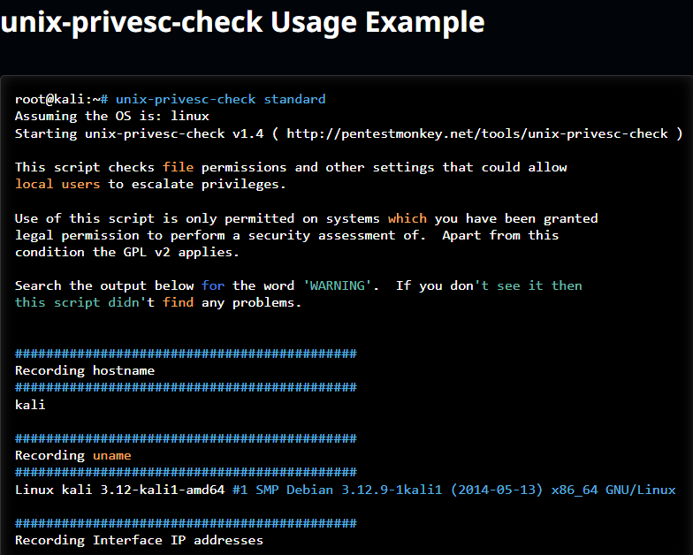Image resolution: width=693 pixels, height=555 pixels.
Task: Click the quoted word 'WARNING'
Action: click(338, 285)
